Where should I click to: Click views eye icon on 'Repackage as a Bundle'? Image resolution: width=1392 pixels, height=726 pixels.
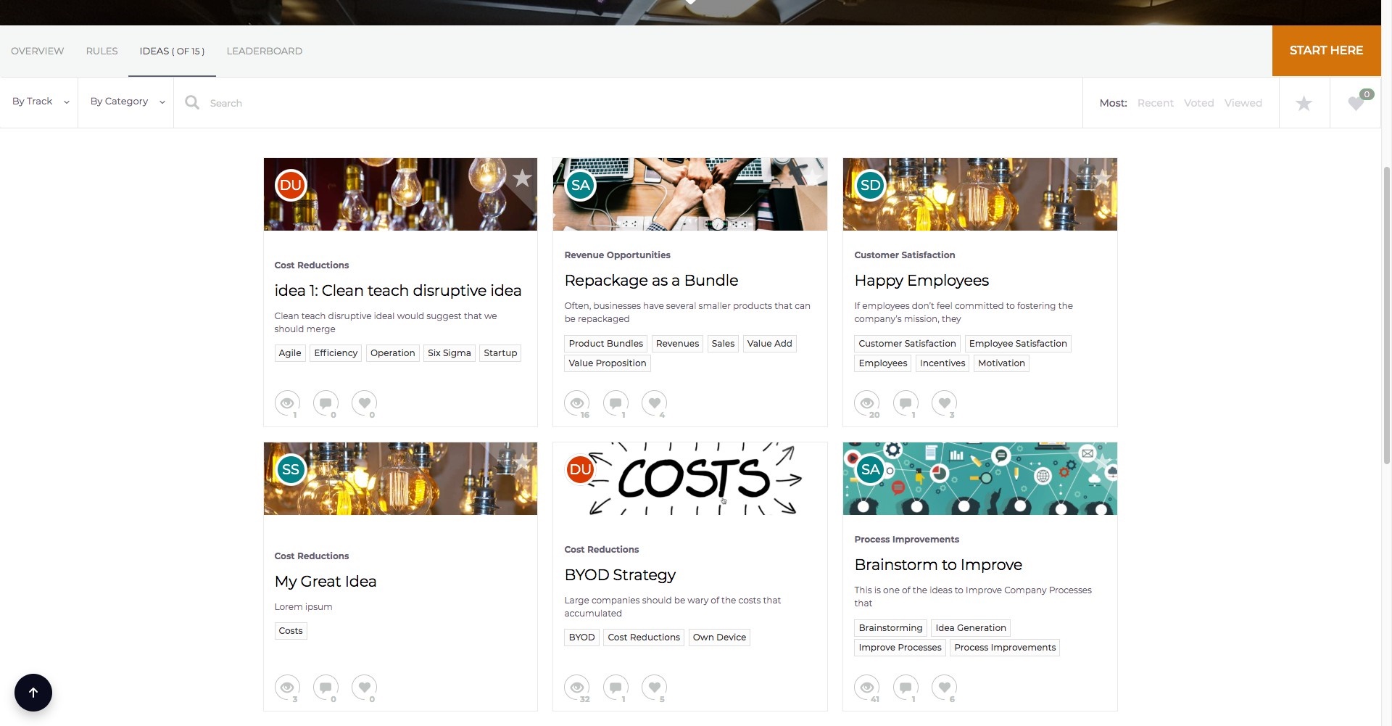pyautogui.click(x=577, y=403)
